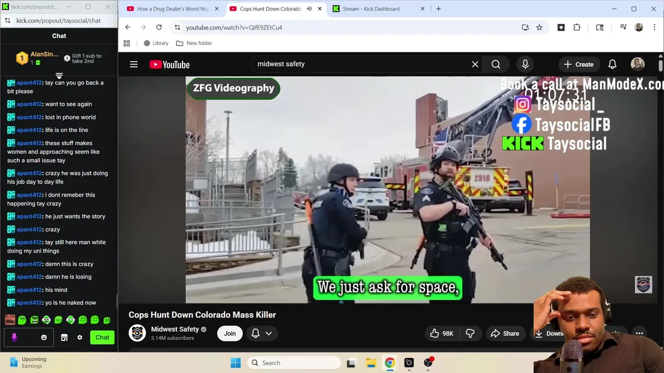664x373 pixels.
Task: Open the YouTube guide hamburger menu
Action: [x=134, y=64]
